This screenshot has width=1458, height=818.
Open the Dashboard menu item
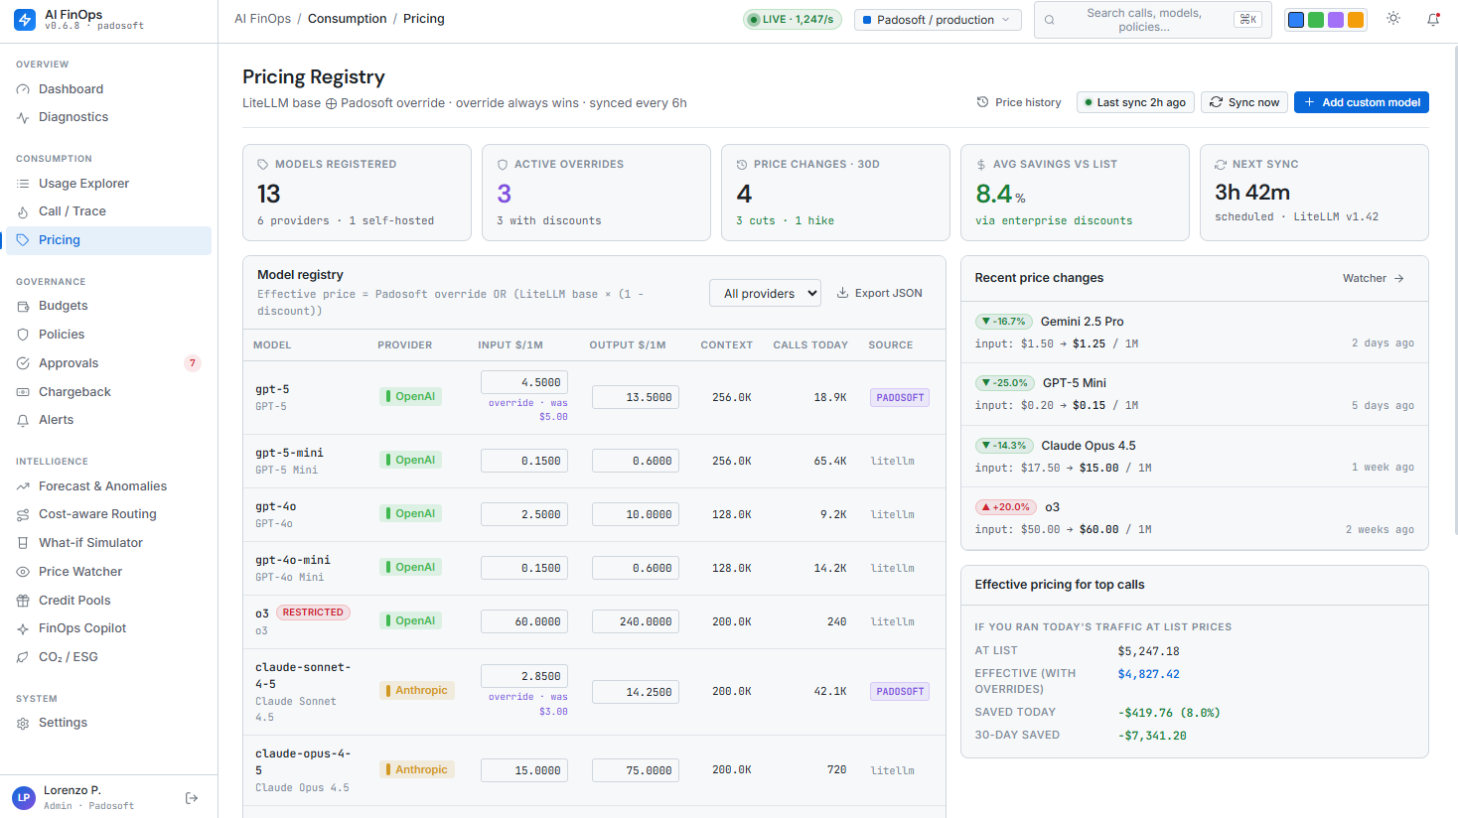point(108,89)
